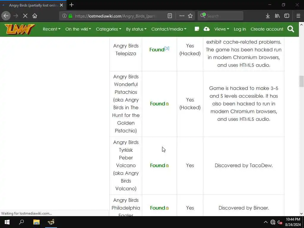The image size is (304, 228).
Task: Click Found link in Philadelphia Eagles row
Action: 157,208
